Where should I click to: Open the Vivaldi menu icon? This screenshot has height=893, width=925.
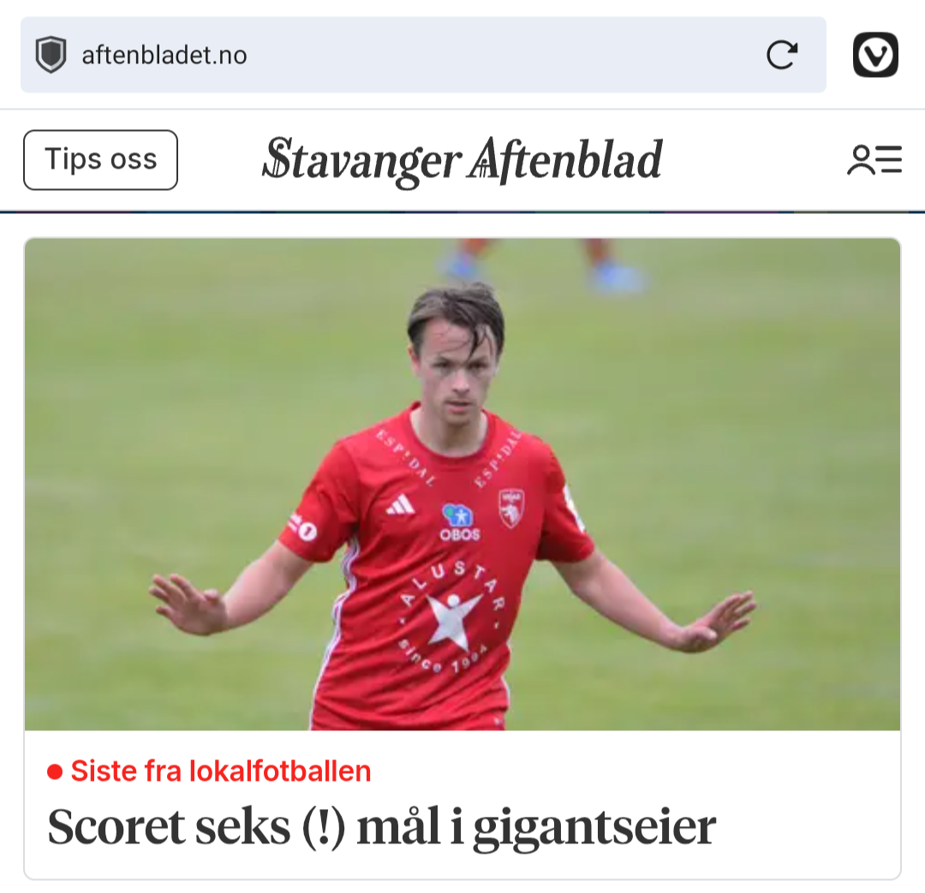pyautogui.click(x=875, y=55)
